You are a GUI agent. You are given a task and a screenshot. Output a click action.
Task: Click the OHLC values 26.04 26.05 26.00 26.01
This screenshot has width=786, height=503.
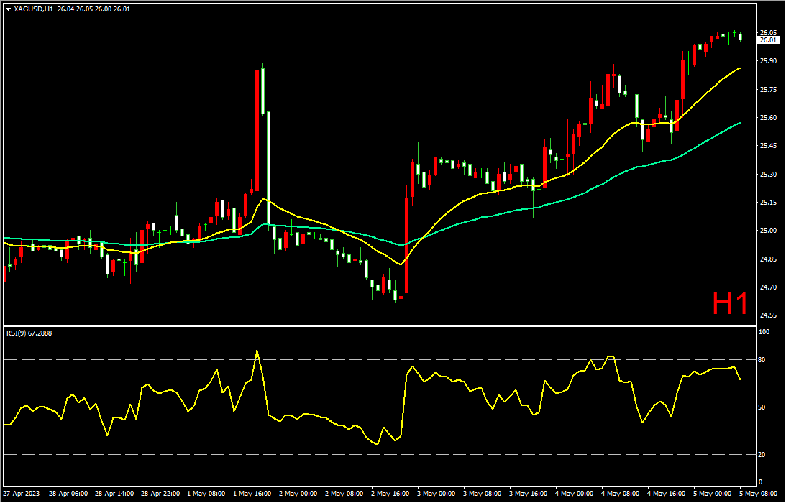point(93,9)
